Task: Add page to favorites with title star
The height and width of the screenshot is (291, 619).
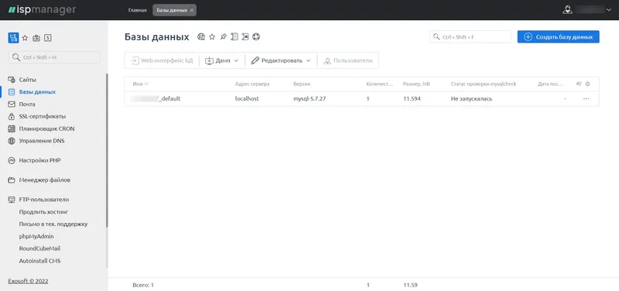Action: tap(212, 36)
